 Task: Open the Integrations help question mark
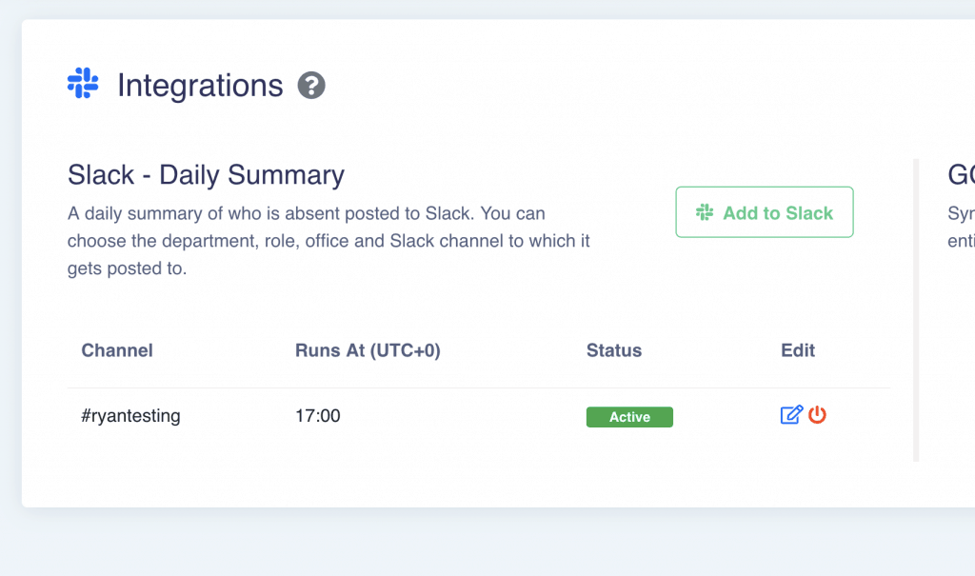coord(311,86)
